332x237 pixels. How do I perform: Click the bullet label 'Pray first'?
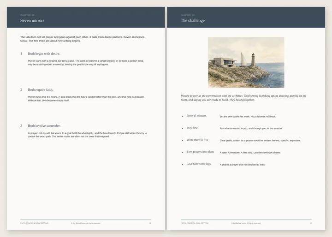[192, 128]
